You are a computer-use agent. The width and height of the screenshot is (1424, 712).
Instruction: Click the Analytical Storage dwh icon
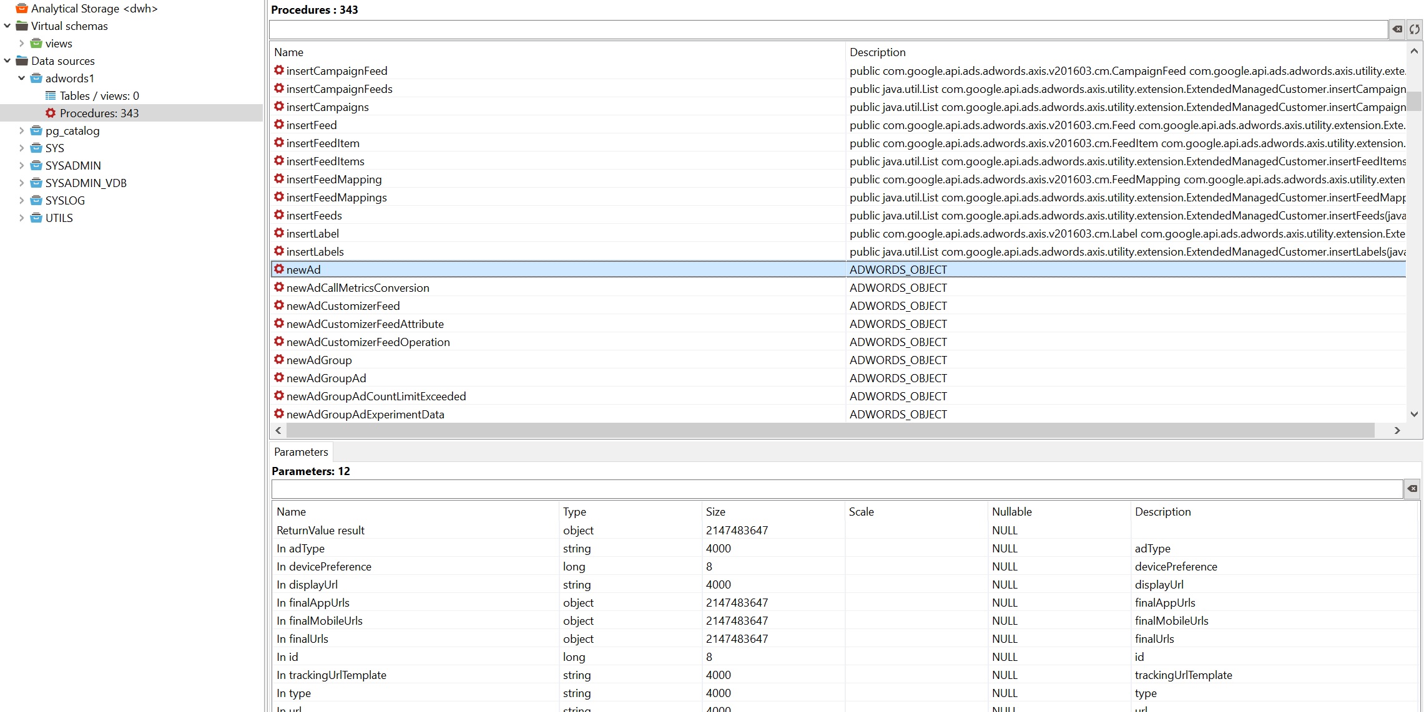click(22, 9)
